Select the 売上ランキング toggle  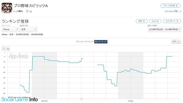coord(101,42)
